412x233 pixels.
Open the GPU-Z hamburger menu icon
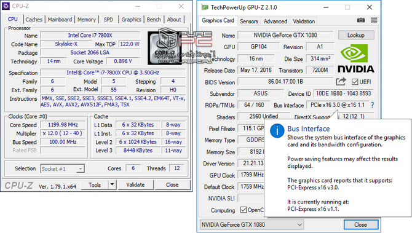click(x=374, y=20)
